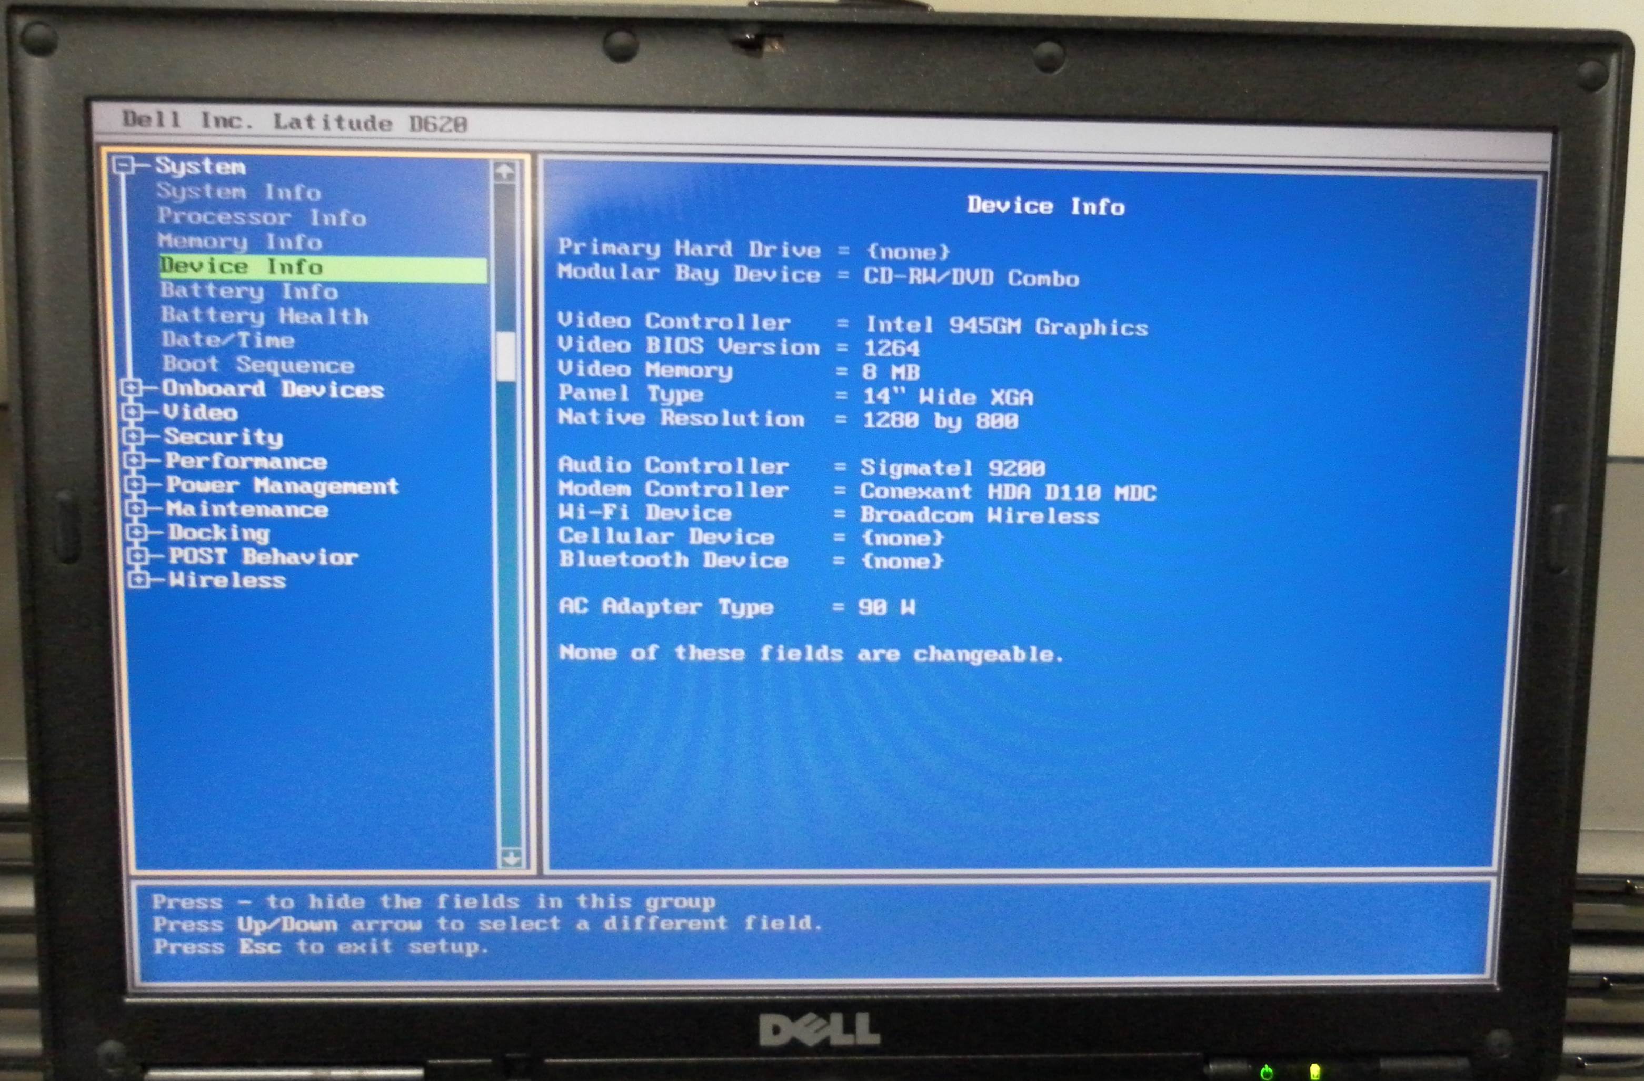This screenshot has width=1644, height=1081.
Task: Click the Video BIOS Version 1264
Action: 892,347
